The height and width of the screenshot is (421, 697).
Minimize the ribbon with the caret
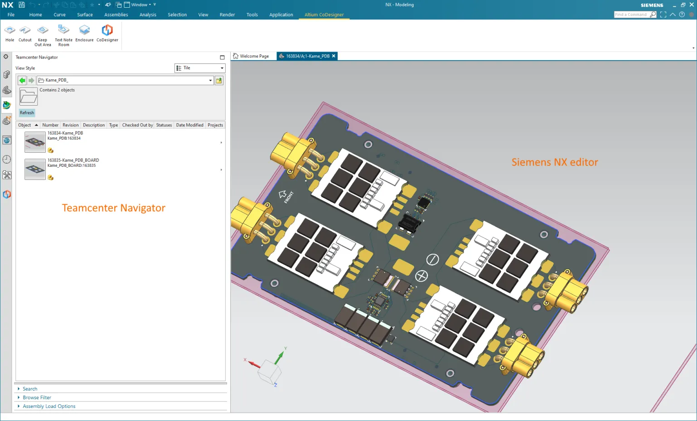pos(673,15)
